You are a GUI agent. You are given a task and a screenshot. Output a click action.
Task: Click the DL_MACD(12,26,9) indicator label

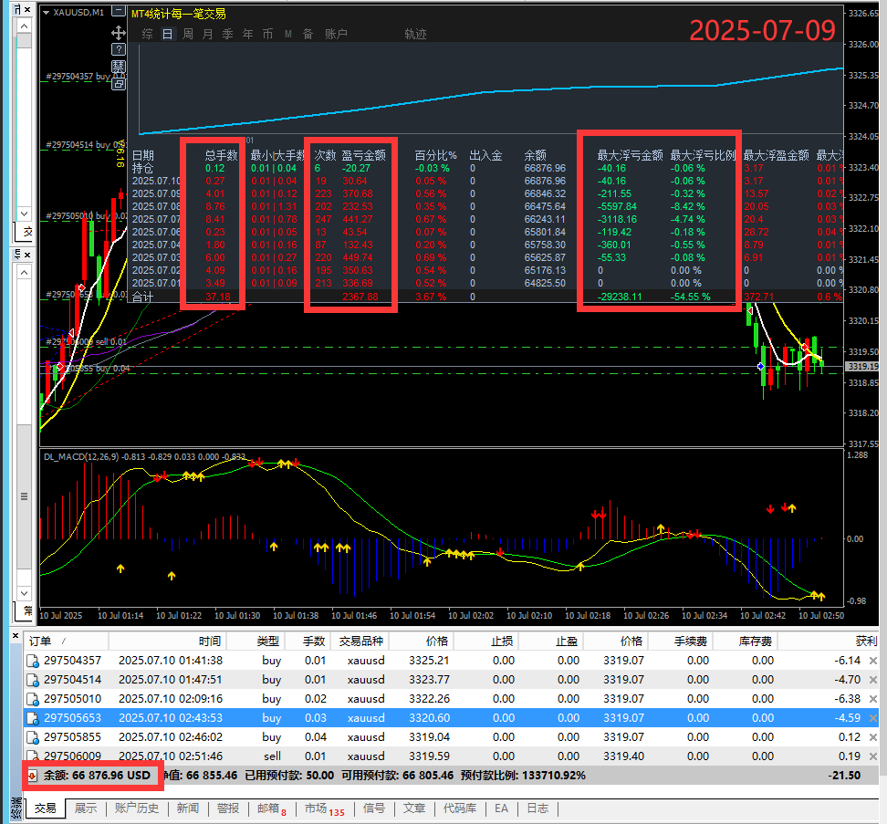click(x=81, y=457)
